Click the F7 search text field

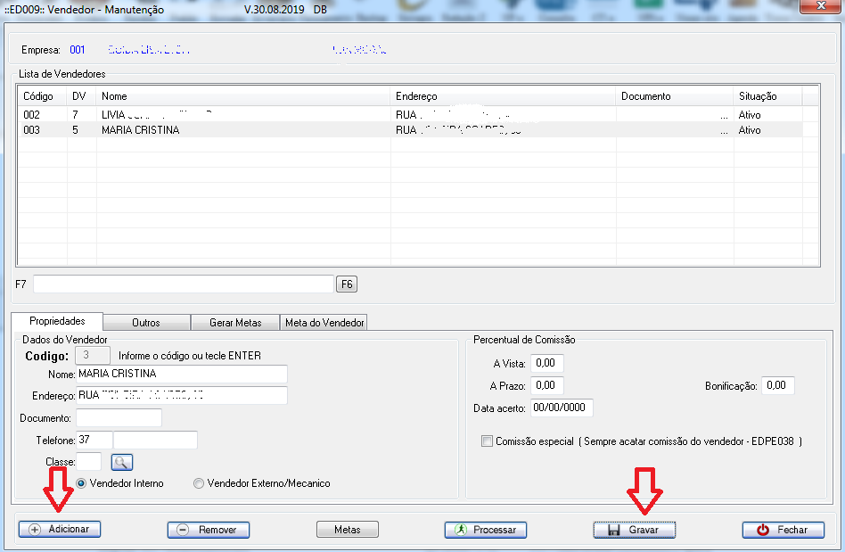tap(183, 284)
